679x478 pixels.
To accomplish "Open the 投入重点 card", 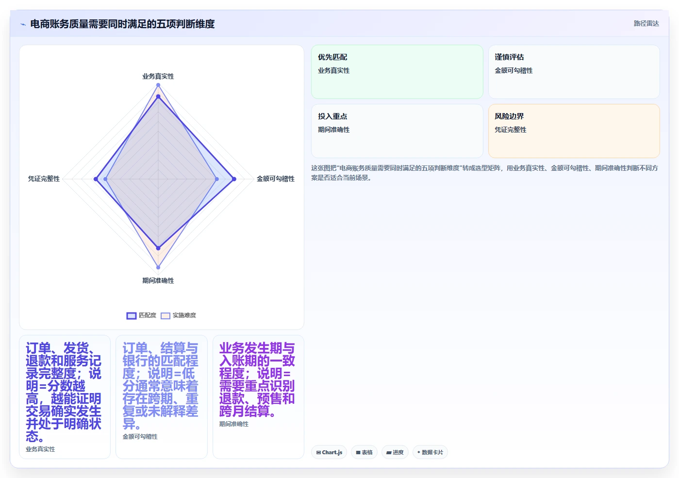I will tap(397, 131).
